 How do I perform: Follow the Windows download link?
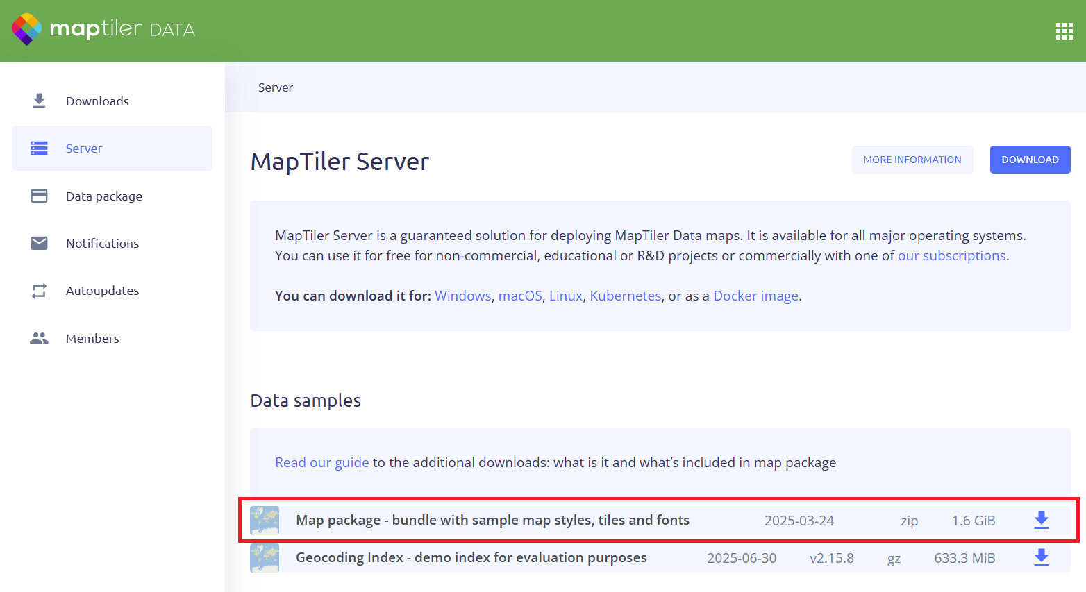point(462,296)
